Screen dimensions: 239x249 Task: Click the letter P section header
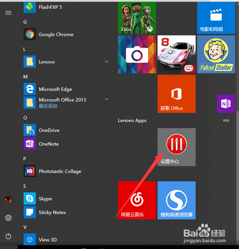coord(25,159)
